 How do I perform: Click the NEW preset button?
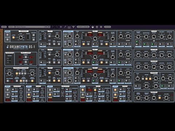[4, 27]
